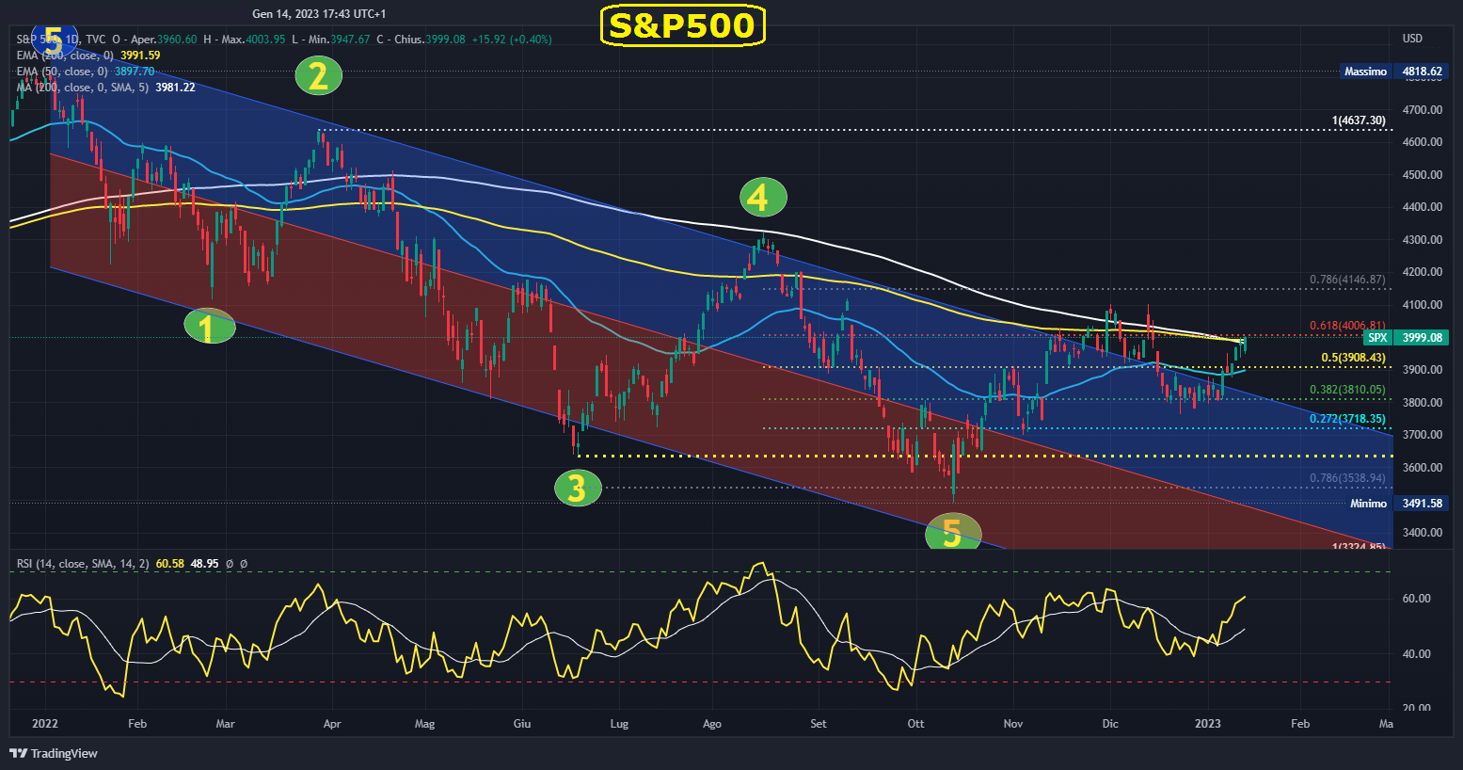Click the Lug label on time axis
This screenshot has height=770, width=1463.
(x=619, y=724)
